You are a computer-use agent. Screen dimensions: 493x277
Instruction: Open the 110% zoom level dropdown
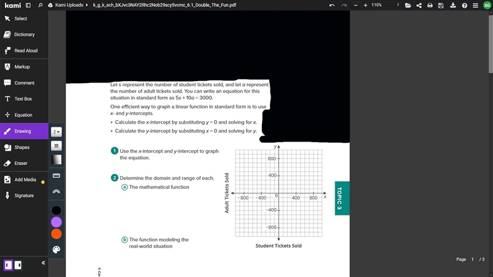pyautogui.click(x=386, y=5)
